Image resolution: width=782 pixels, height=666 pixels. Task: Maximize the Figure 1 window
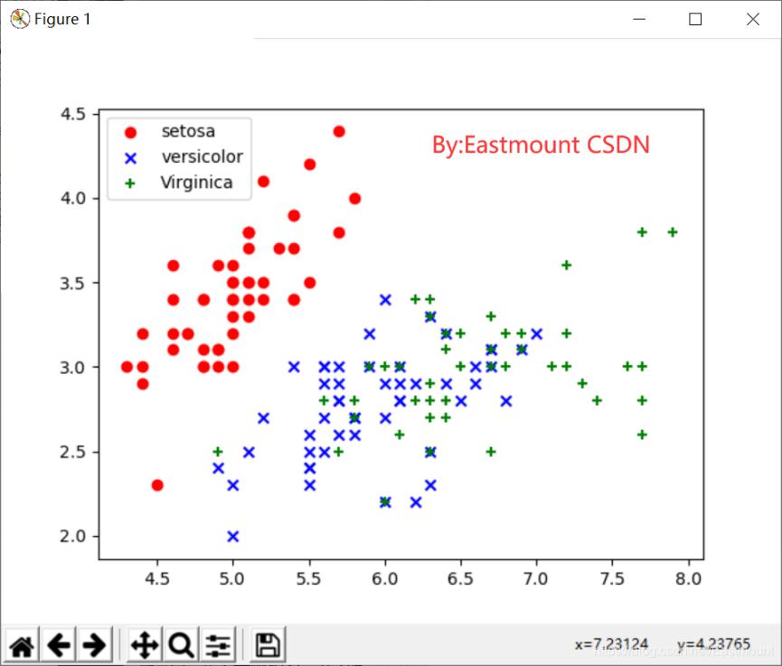695,19
